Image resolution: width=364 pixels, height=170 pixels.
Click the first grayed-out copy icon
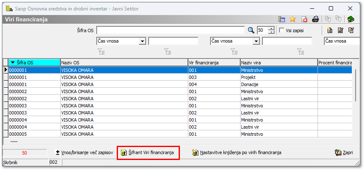tap(328, 20)
